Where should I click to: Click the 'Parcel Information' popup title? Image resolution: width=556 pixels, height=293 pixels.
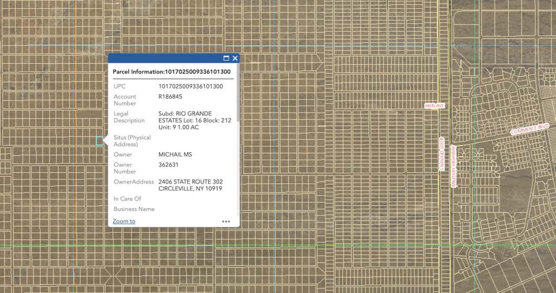(172, 72)
